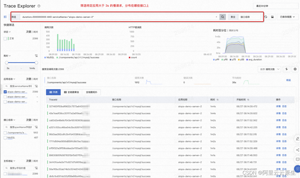Click the 搜索spanName字段 search box
Screen dimensions: 300x178
19,127
